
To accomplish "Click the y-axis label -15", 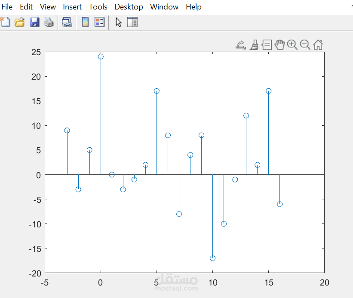I will pyautogui.click(x=35, y=249).
